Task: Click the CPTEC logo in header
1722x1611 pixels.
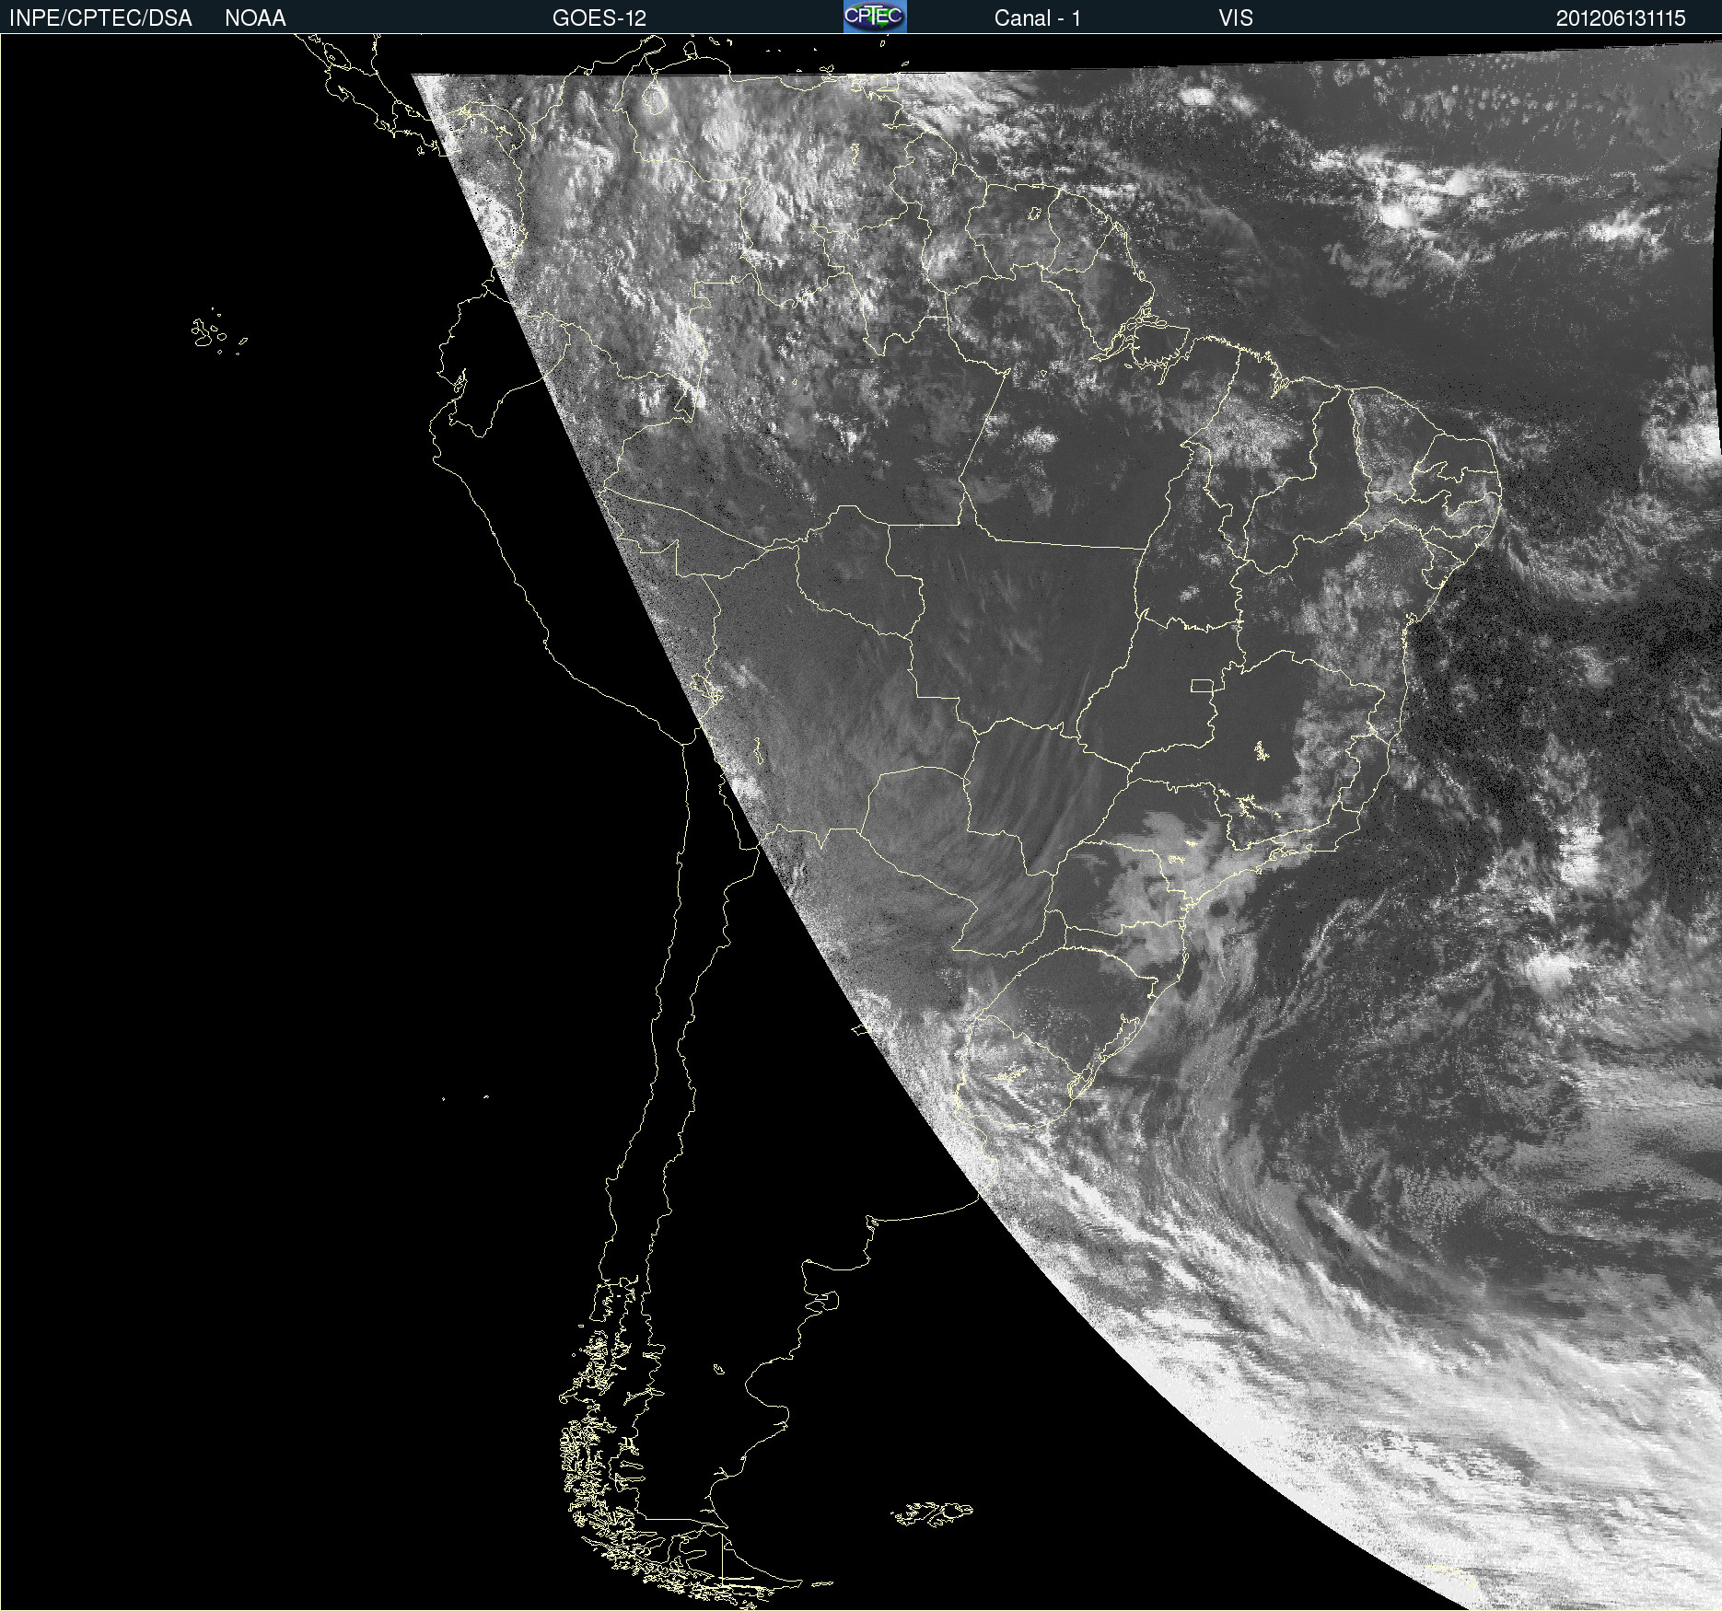Action: [875, 17]
